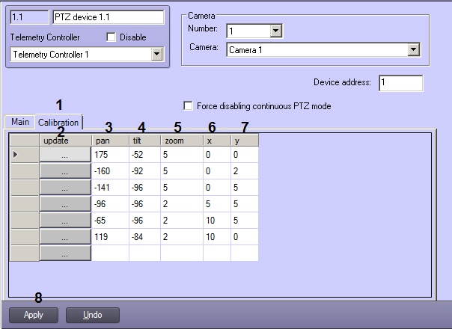Open the Telemetry Controller 1 dropdown
Image resolution: width=452 pixels, height=329 pixels.
point(157,54)
